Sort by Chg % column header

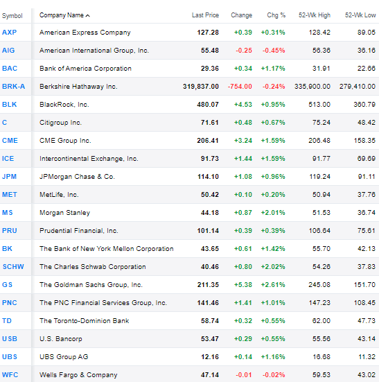276,15
